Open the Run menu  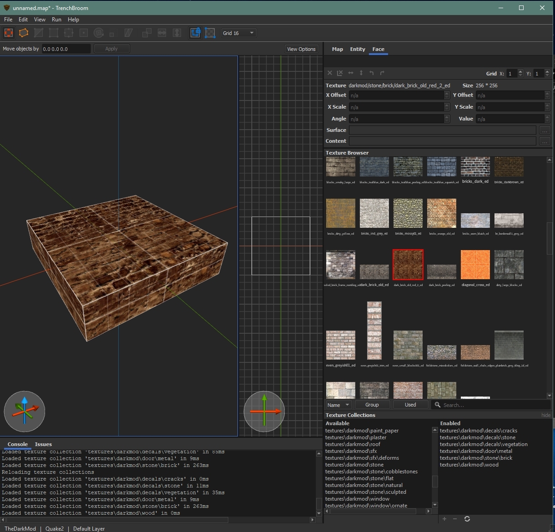point(56,20)
